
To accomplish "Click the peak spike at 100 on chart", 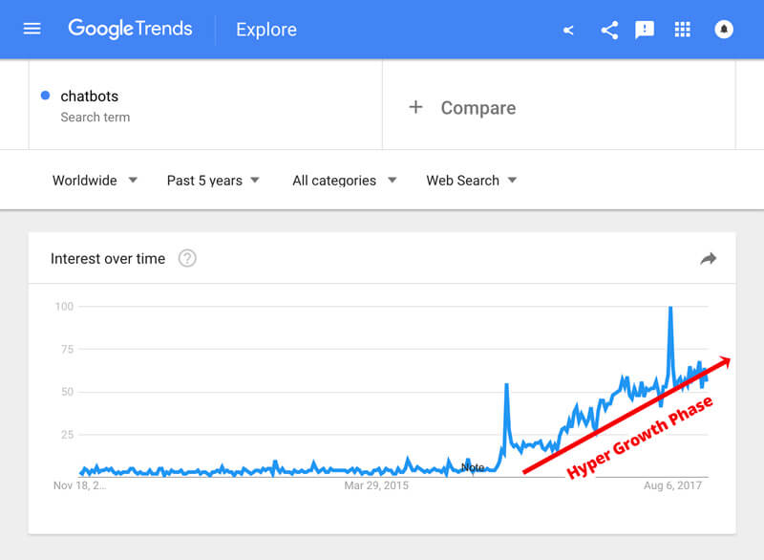I will point(671,308).
